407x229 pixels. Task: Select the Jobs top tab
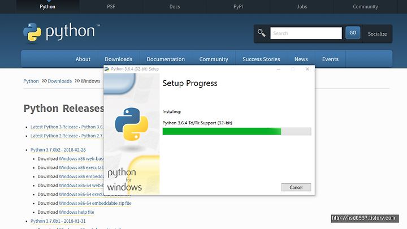point(302,6)
